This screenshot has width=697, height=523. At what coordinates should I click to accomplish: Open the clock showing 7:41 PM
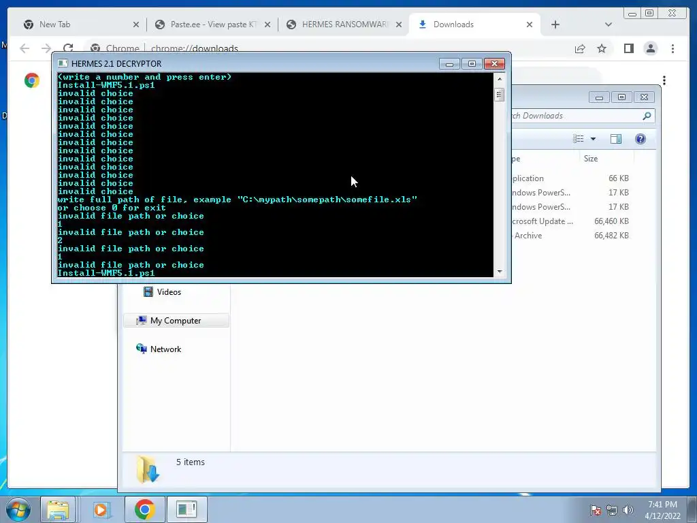point(662,510)
